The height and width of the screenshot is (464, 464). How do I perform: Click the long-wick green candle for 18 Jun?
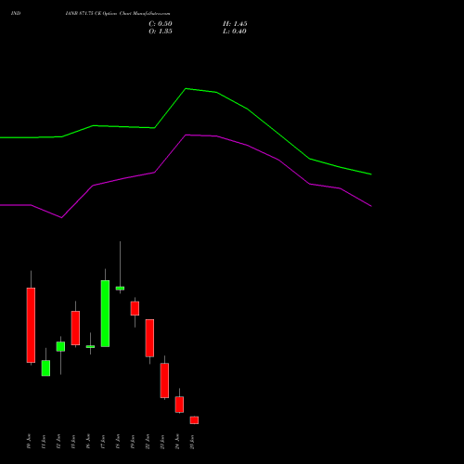[x=120, y=288]
